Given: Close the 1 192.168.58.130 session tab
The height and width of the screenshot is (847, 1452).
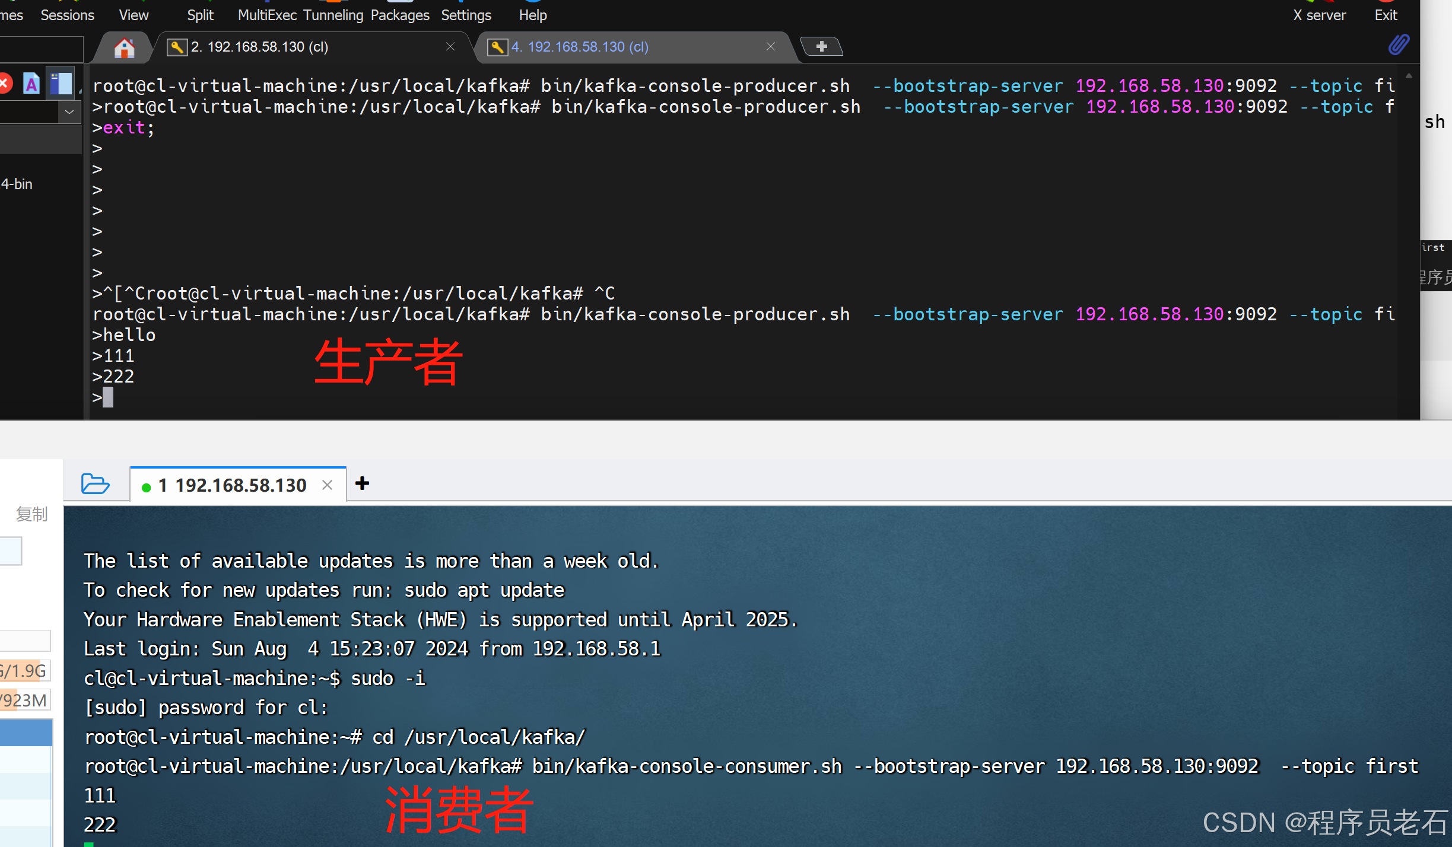Looking at the screenshot, I should tap(327, 485).
